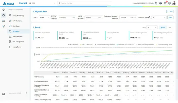Open the sparkle icon in the left rail
The image size is (178, 103).
tap(4, 10)
